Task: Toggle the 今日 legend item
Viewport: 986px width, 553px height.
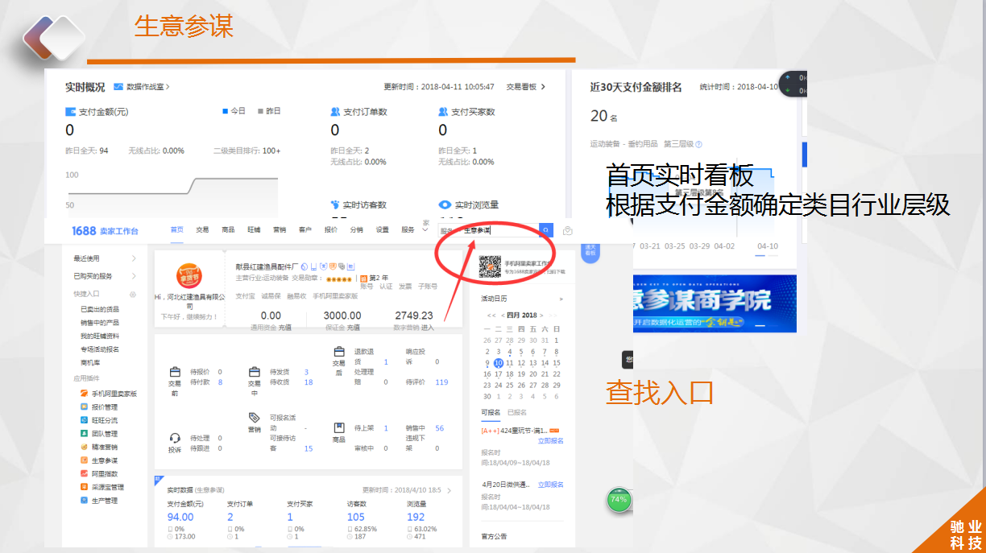Action: (234, 111)
